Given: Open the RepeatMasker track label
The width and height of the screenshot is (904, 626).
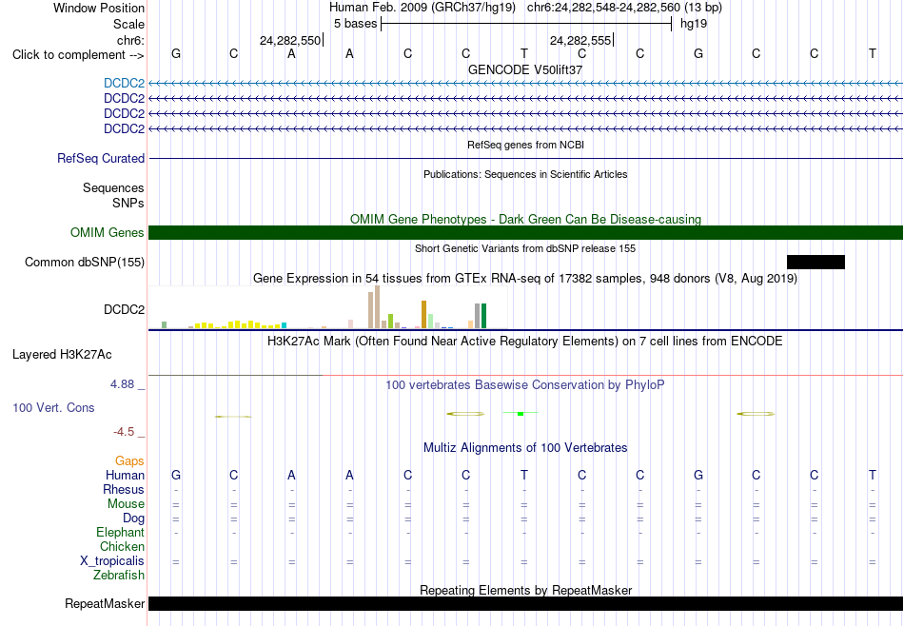Looking at the screenshot, I should (105, 603).
